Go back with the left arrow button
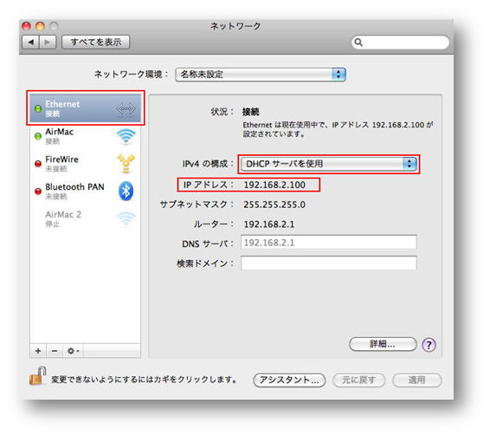Image resolution: width=490 pixels, height=436 pixels. [30, 42]
